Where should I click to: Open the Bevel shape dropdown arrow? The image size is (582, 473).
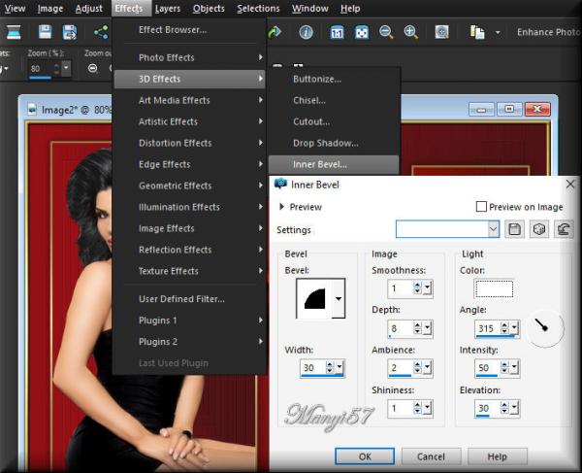(x=338, y=300)
